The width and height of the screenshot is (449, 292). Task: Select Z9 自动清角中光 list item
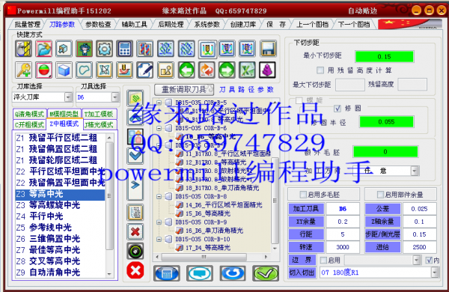[x=60, y=273]
